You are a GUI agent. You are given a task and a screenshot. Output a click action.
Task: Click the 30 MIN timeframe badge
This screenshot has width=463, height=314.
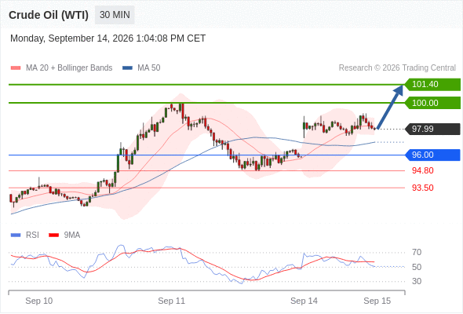115,15
